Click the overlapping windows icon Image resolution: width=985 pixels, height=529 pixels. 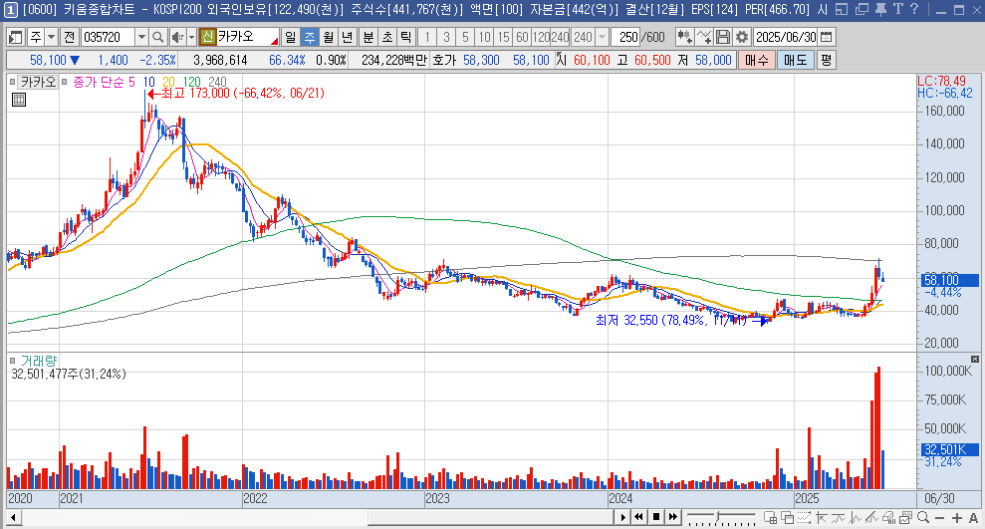coord(787,518)
